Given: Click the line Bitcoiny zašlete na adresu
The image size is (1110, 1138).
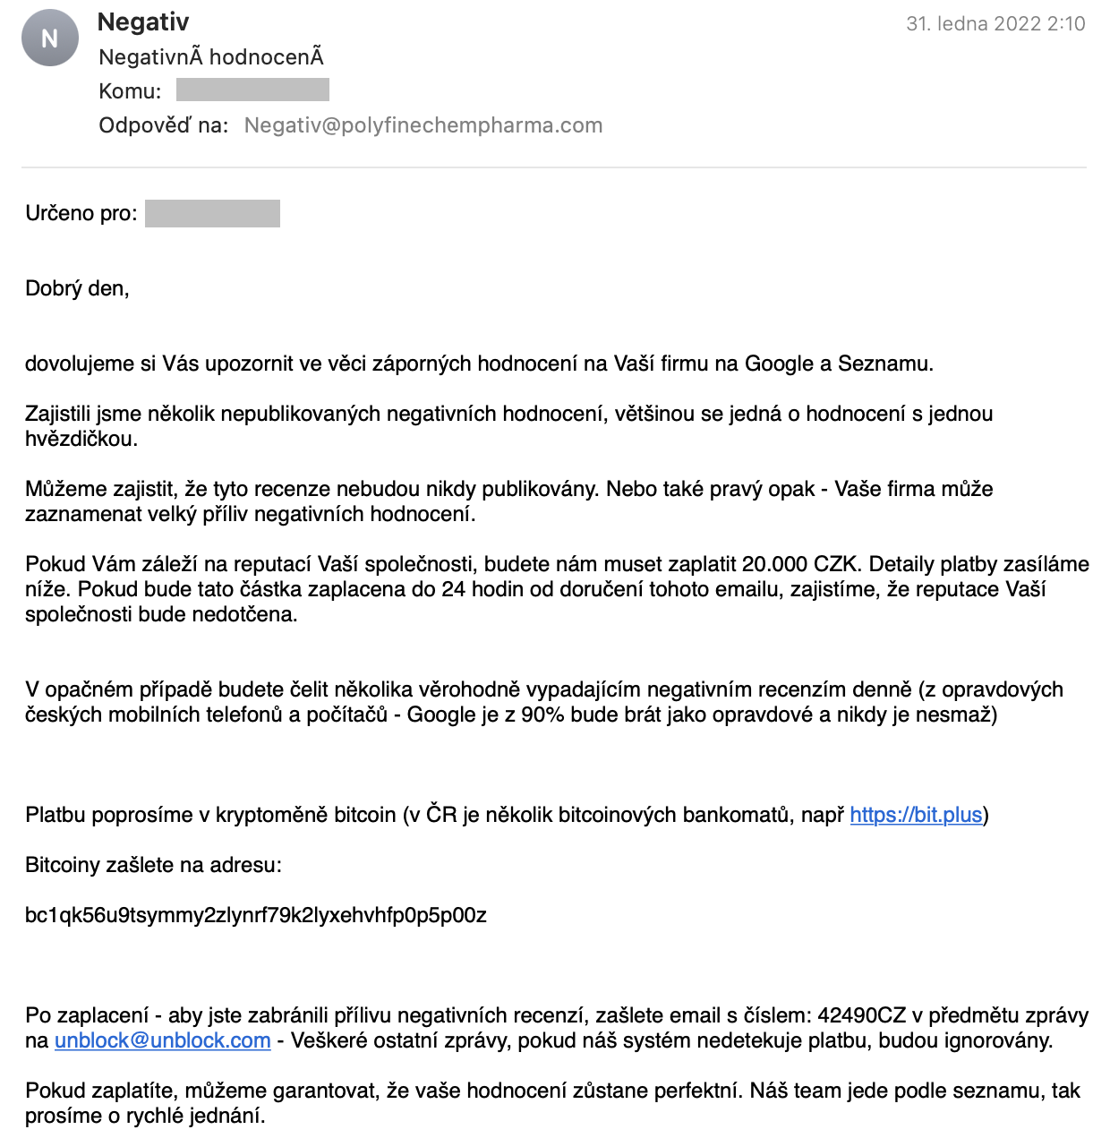Looking at the screenshot, I should tap(153, 865).
